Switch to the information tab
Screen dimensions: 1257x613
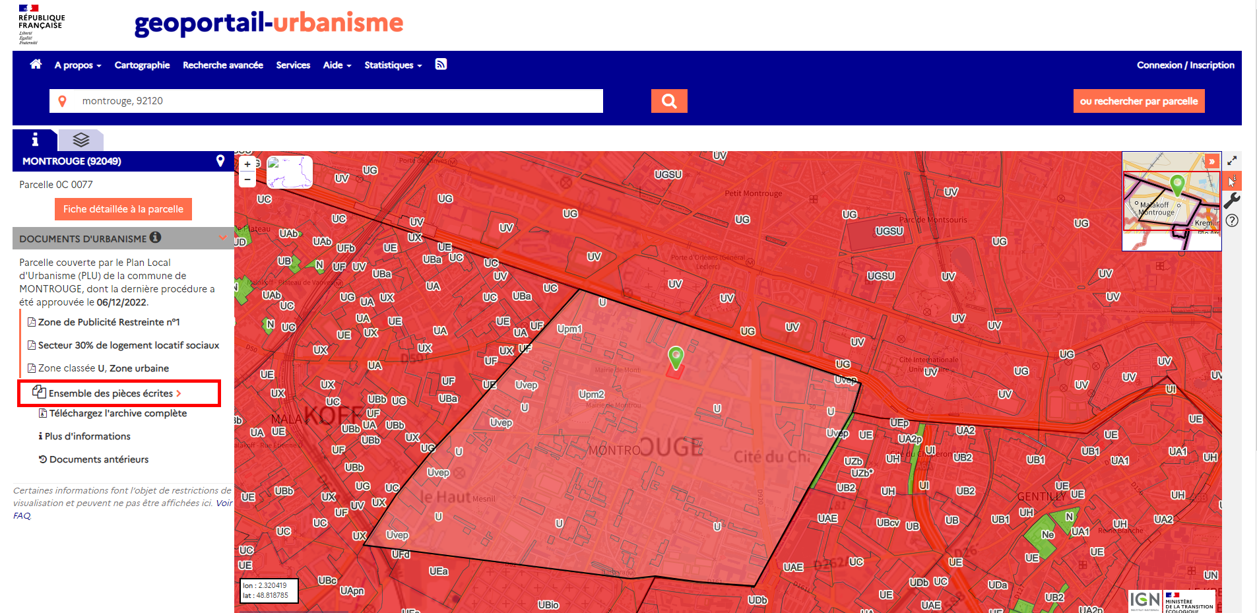[x=35, y=140]
